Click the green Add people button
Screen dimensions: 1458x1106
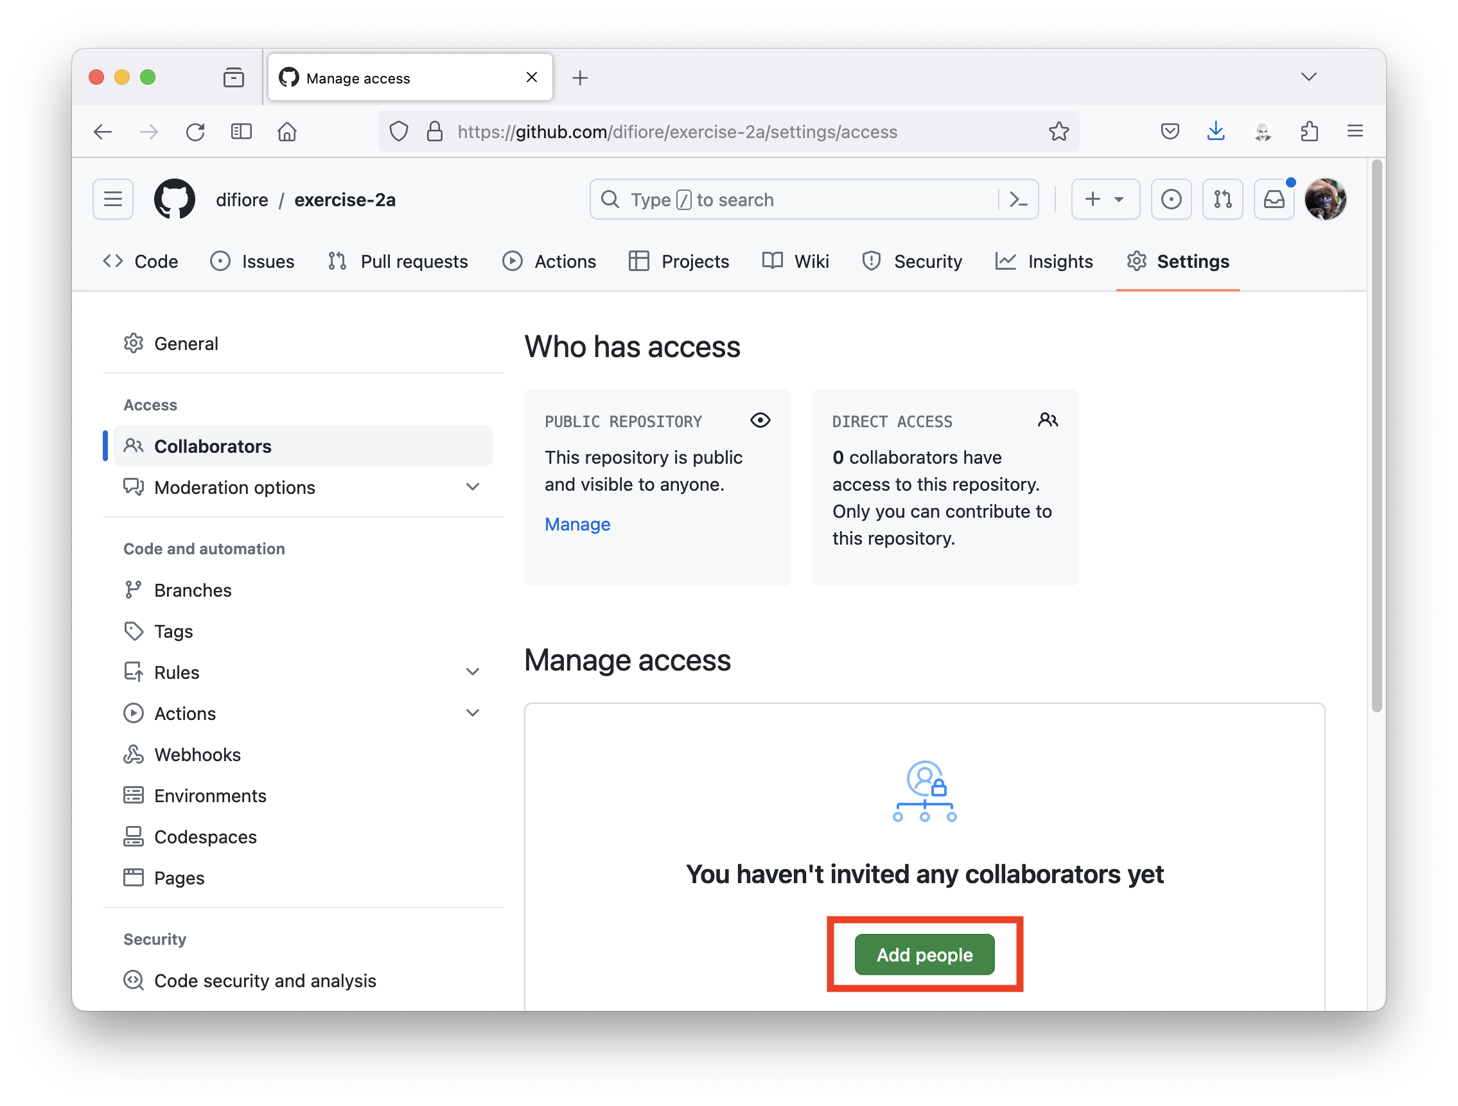click(x=924, y=954)
